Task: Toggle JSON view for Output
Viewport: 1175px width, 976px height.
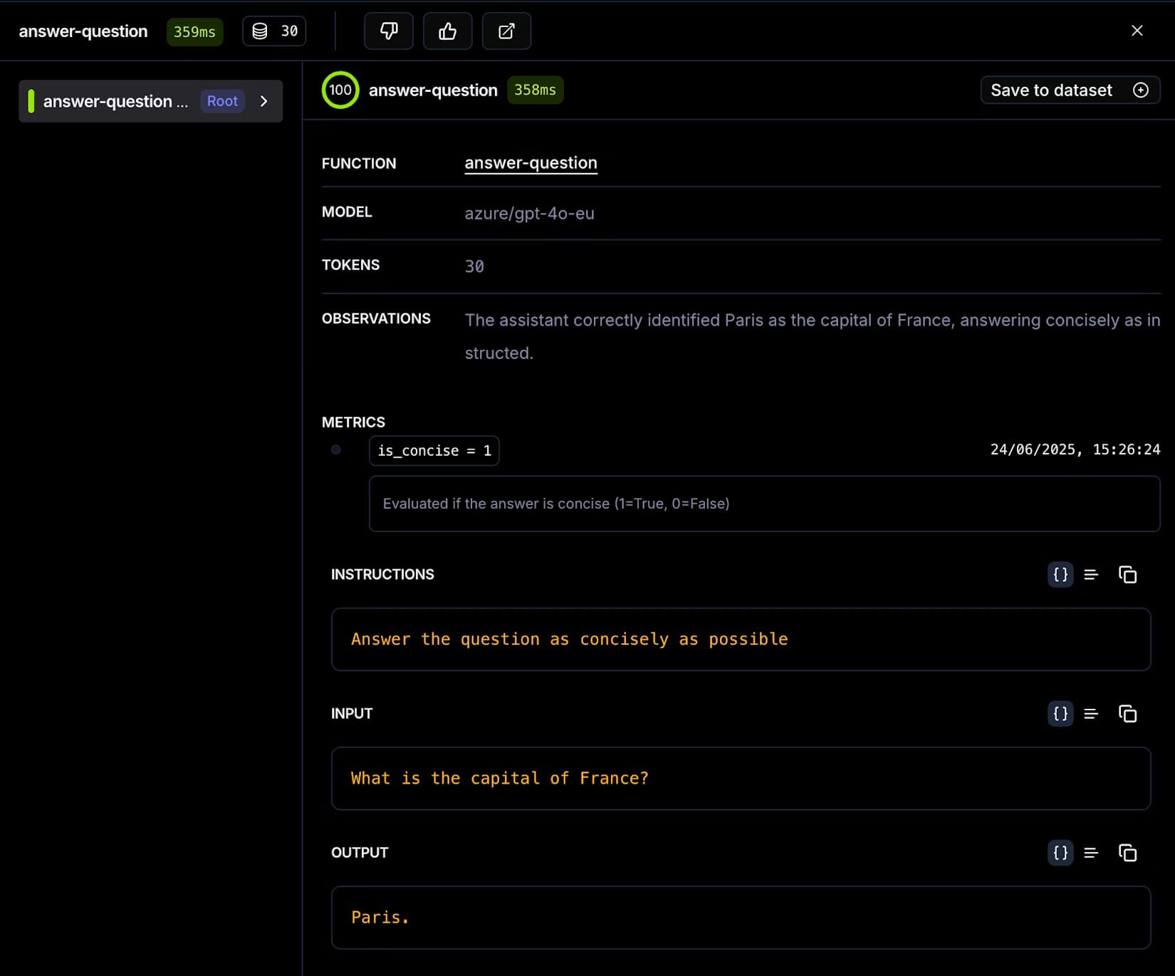Action: pyautogui.click(x=1060, y=852)
